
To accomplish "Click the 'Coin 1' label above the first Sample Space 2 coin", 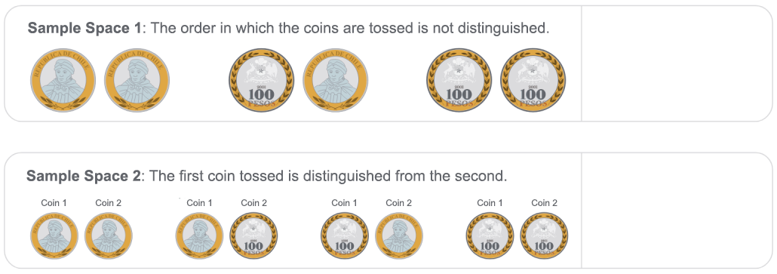I will tap(54, 202).
